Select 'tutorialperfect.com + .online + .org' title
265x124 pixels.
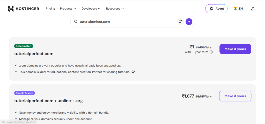(x=48, y=101)
